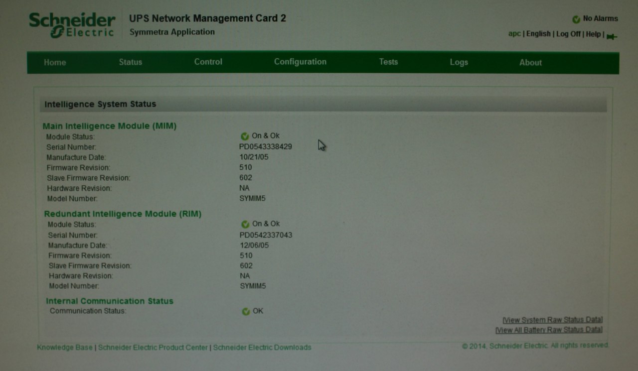Screen dimensions: 638x371
Task: Open Schneider Electric Product Center link
Action: coord(153,348)
